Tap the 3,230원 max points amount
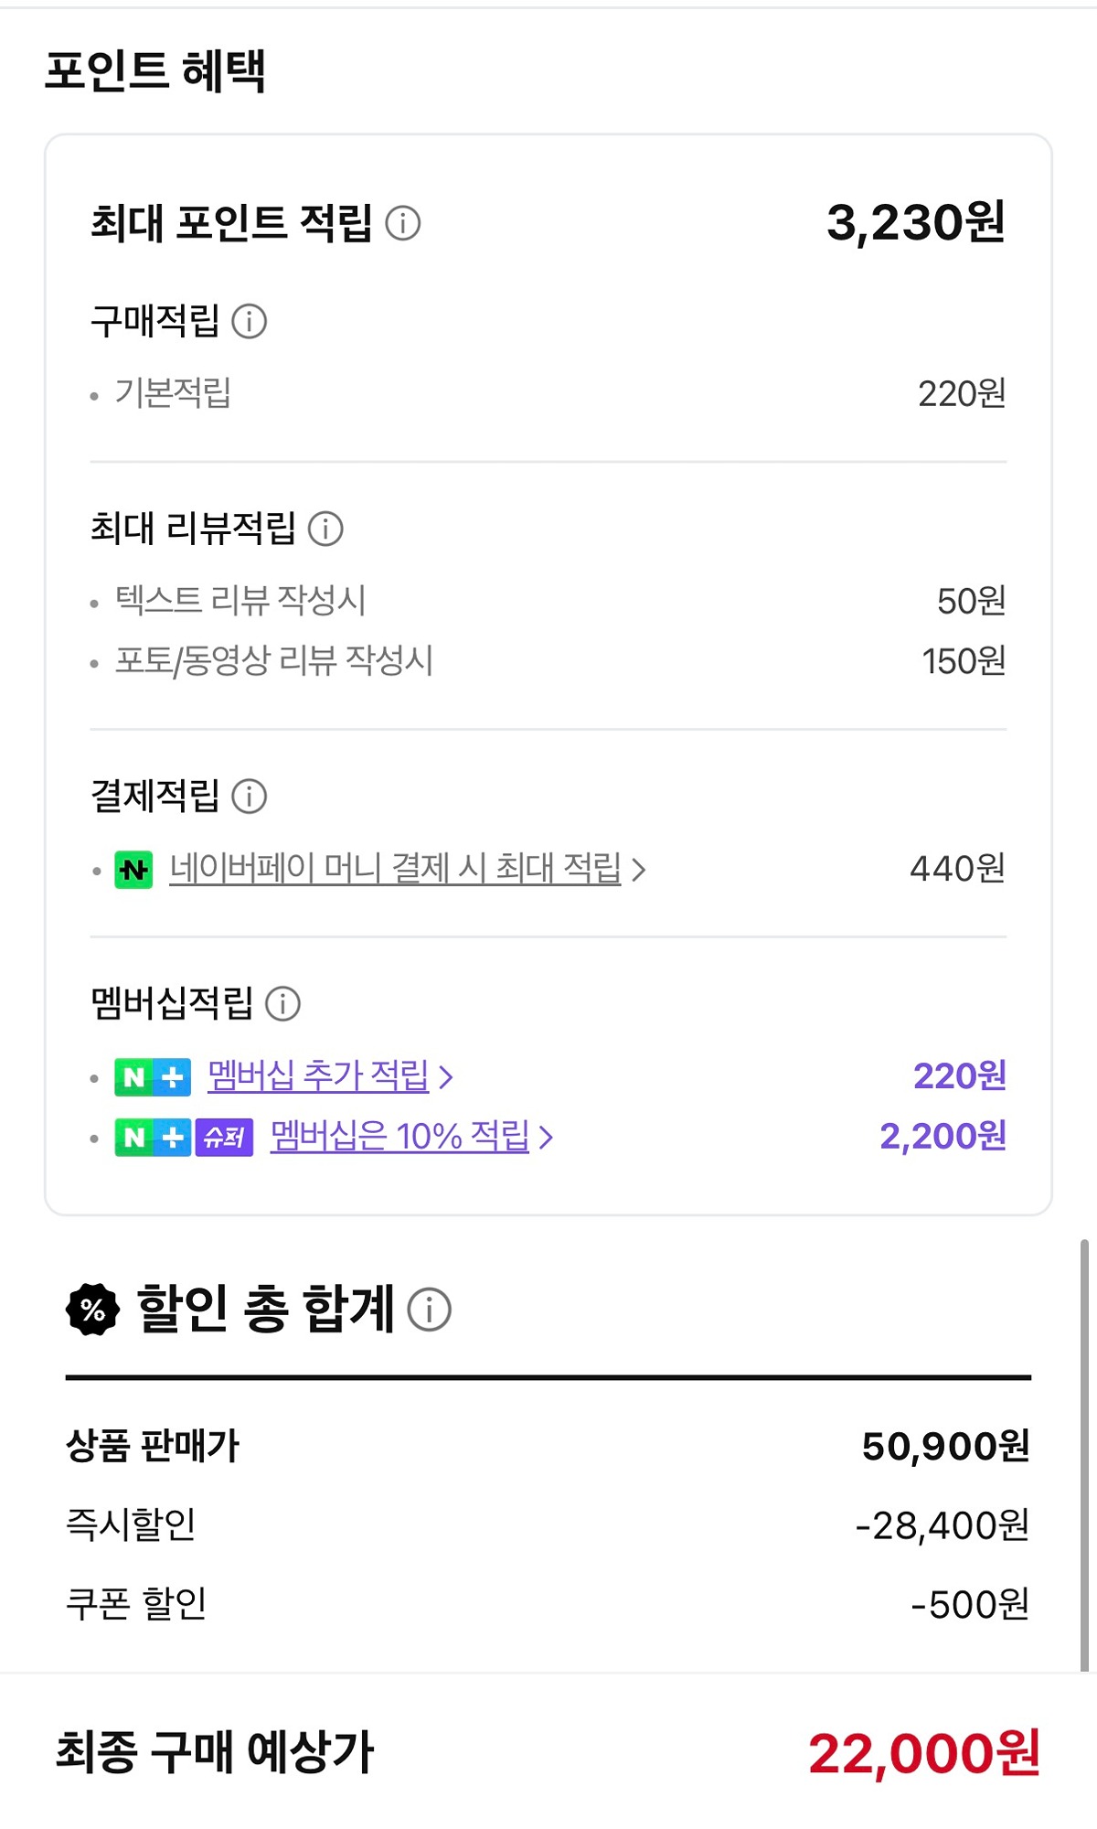This screenshot has width=1097, height=1829. (x=915, y=223)
